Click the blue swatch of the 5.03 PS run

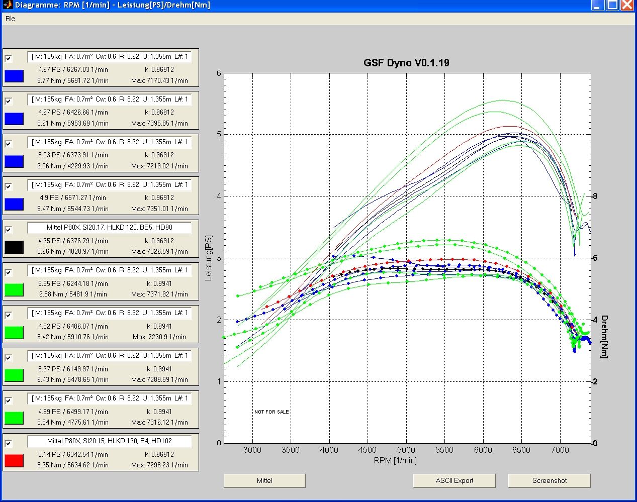click(14, 161)
